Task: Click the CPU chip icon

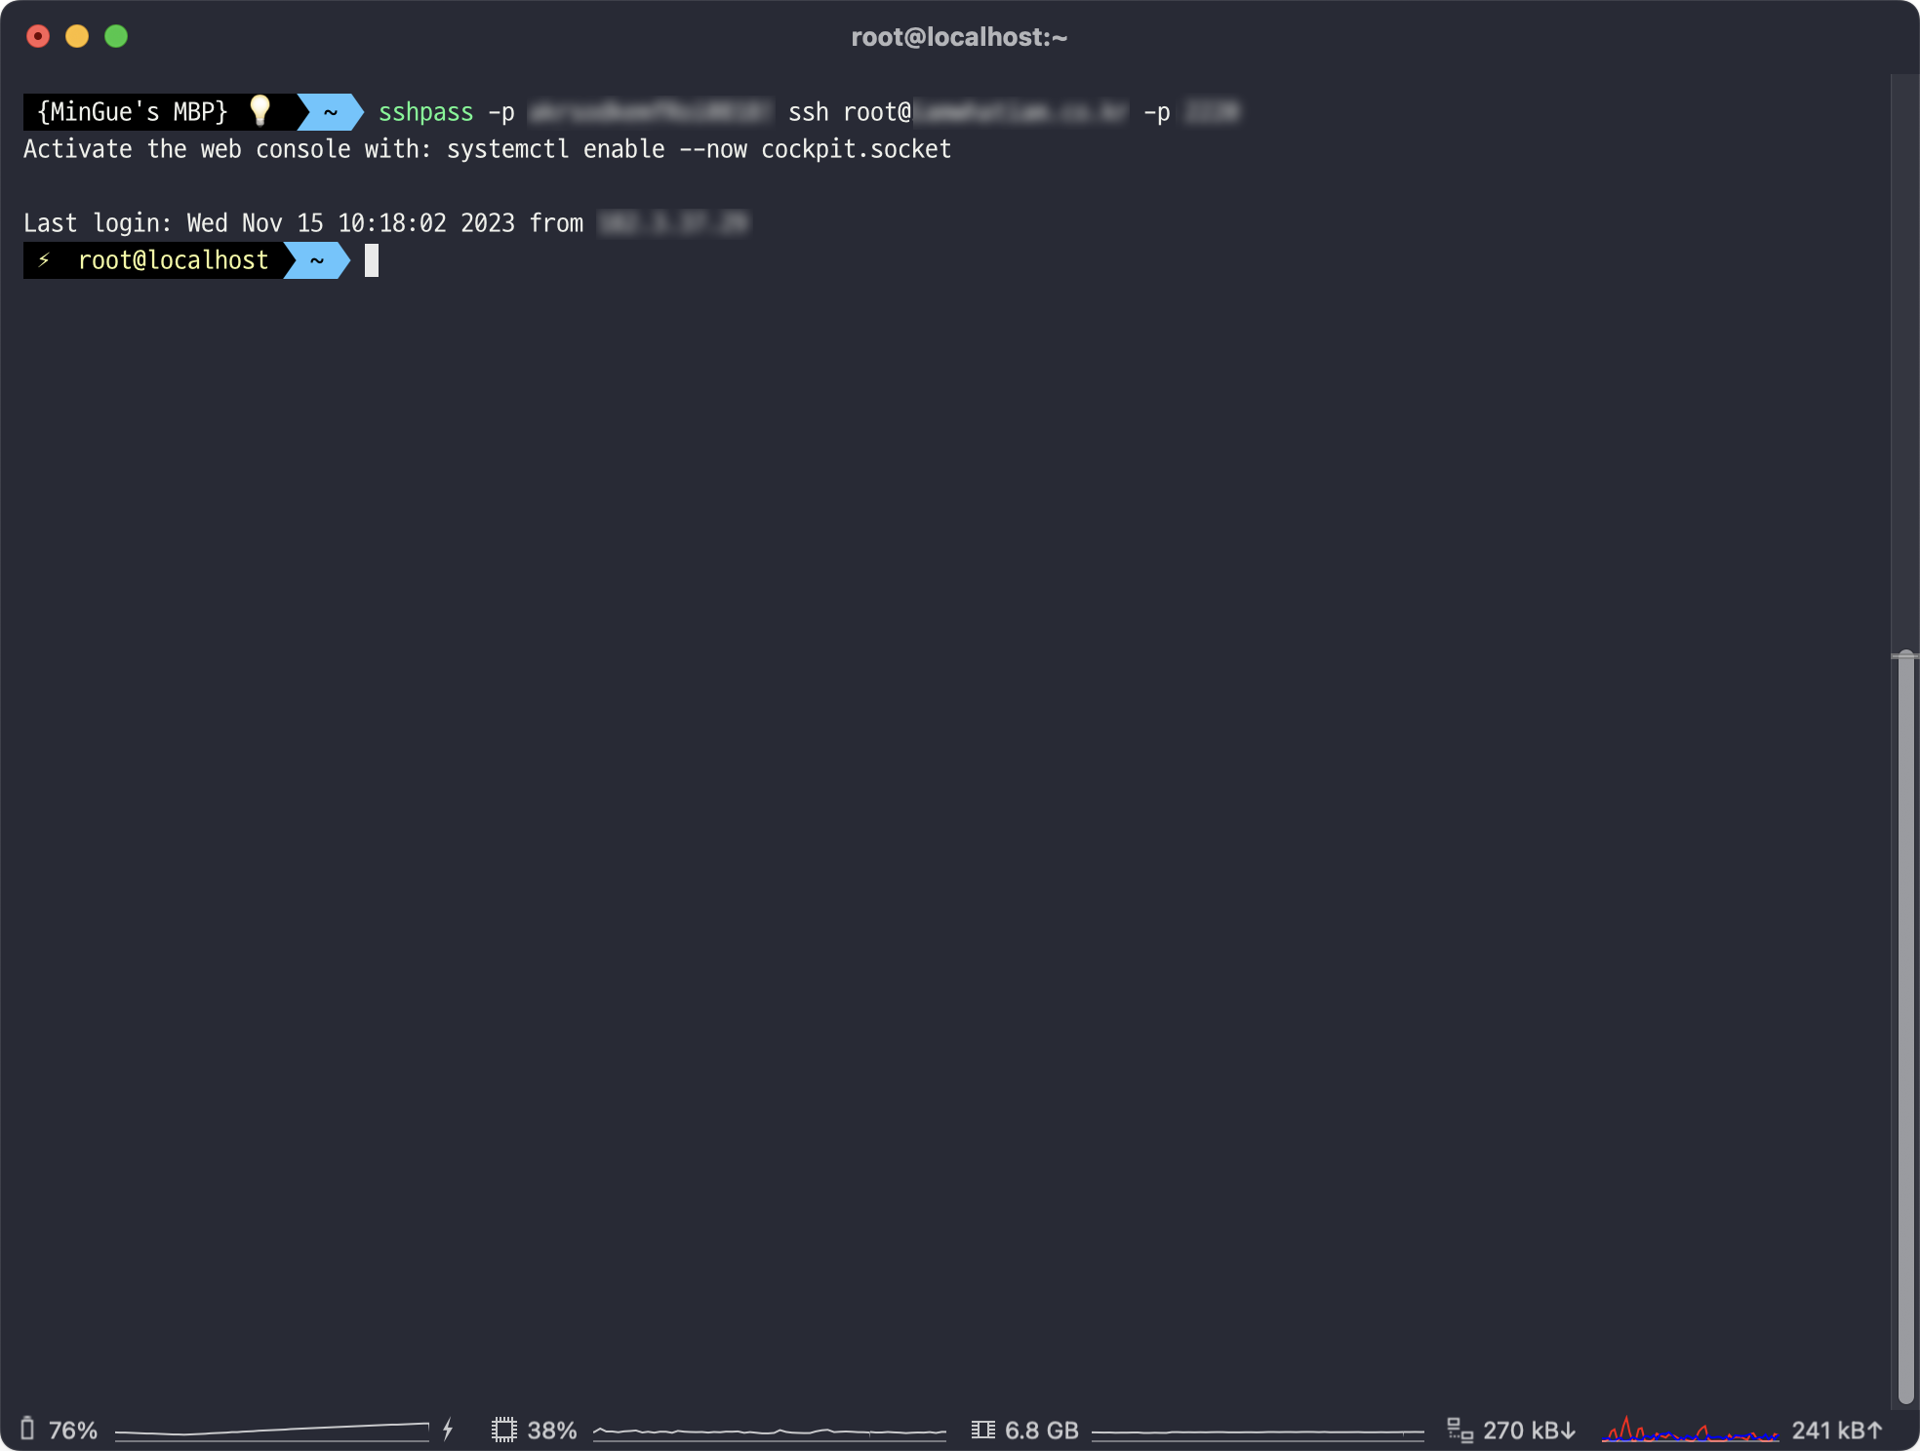Action: coord(503,1430)
